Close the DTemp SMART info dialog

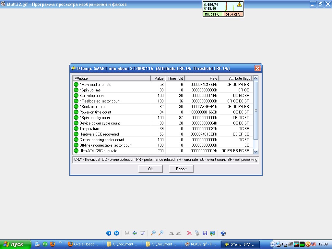tap(257, 68)
